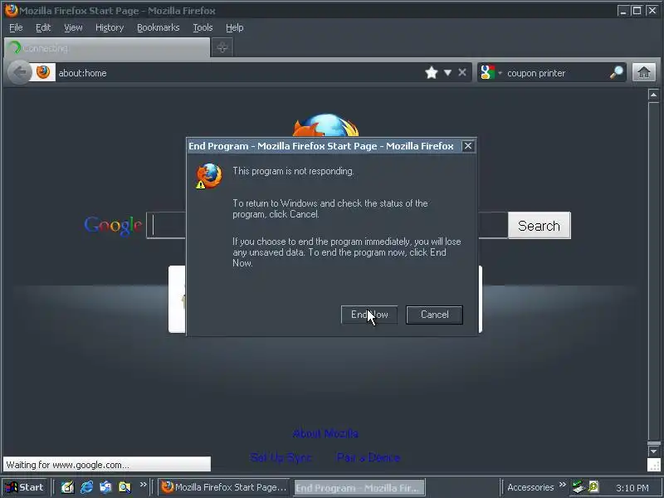
Task: Select End Program taskbar button
Action: coord(359,487)
